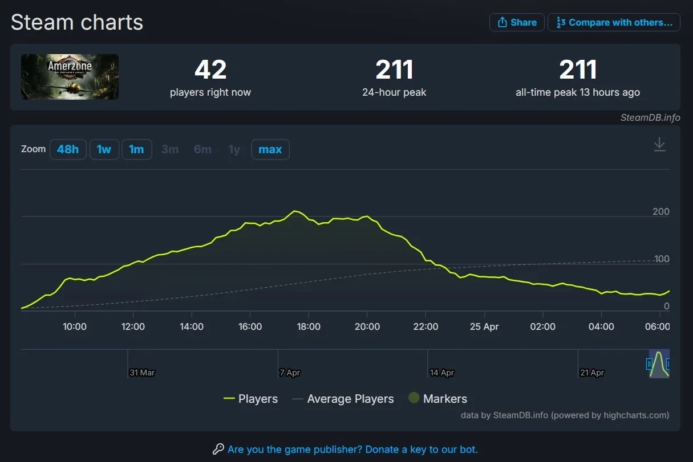Set zoom to 48h
693x462 pixels.
(68, 149)
